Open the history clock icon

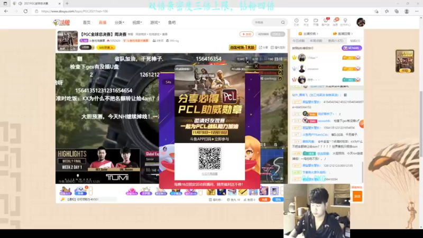296,22
